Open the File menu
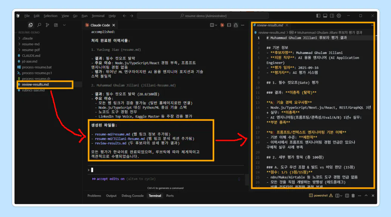Screen dimensions: 391x217 (x=27, y=16)
